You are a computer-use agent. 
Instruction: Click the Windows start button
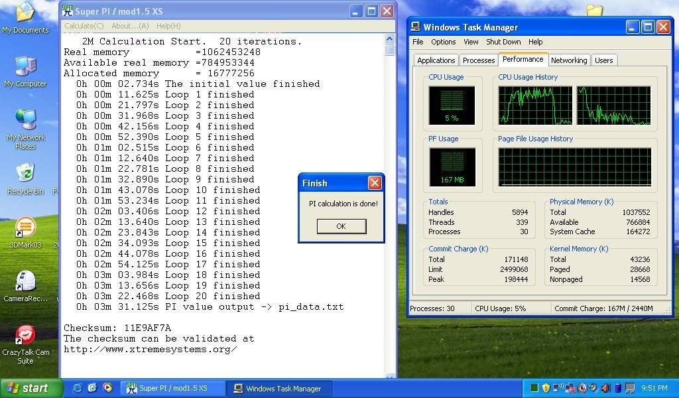27,388
